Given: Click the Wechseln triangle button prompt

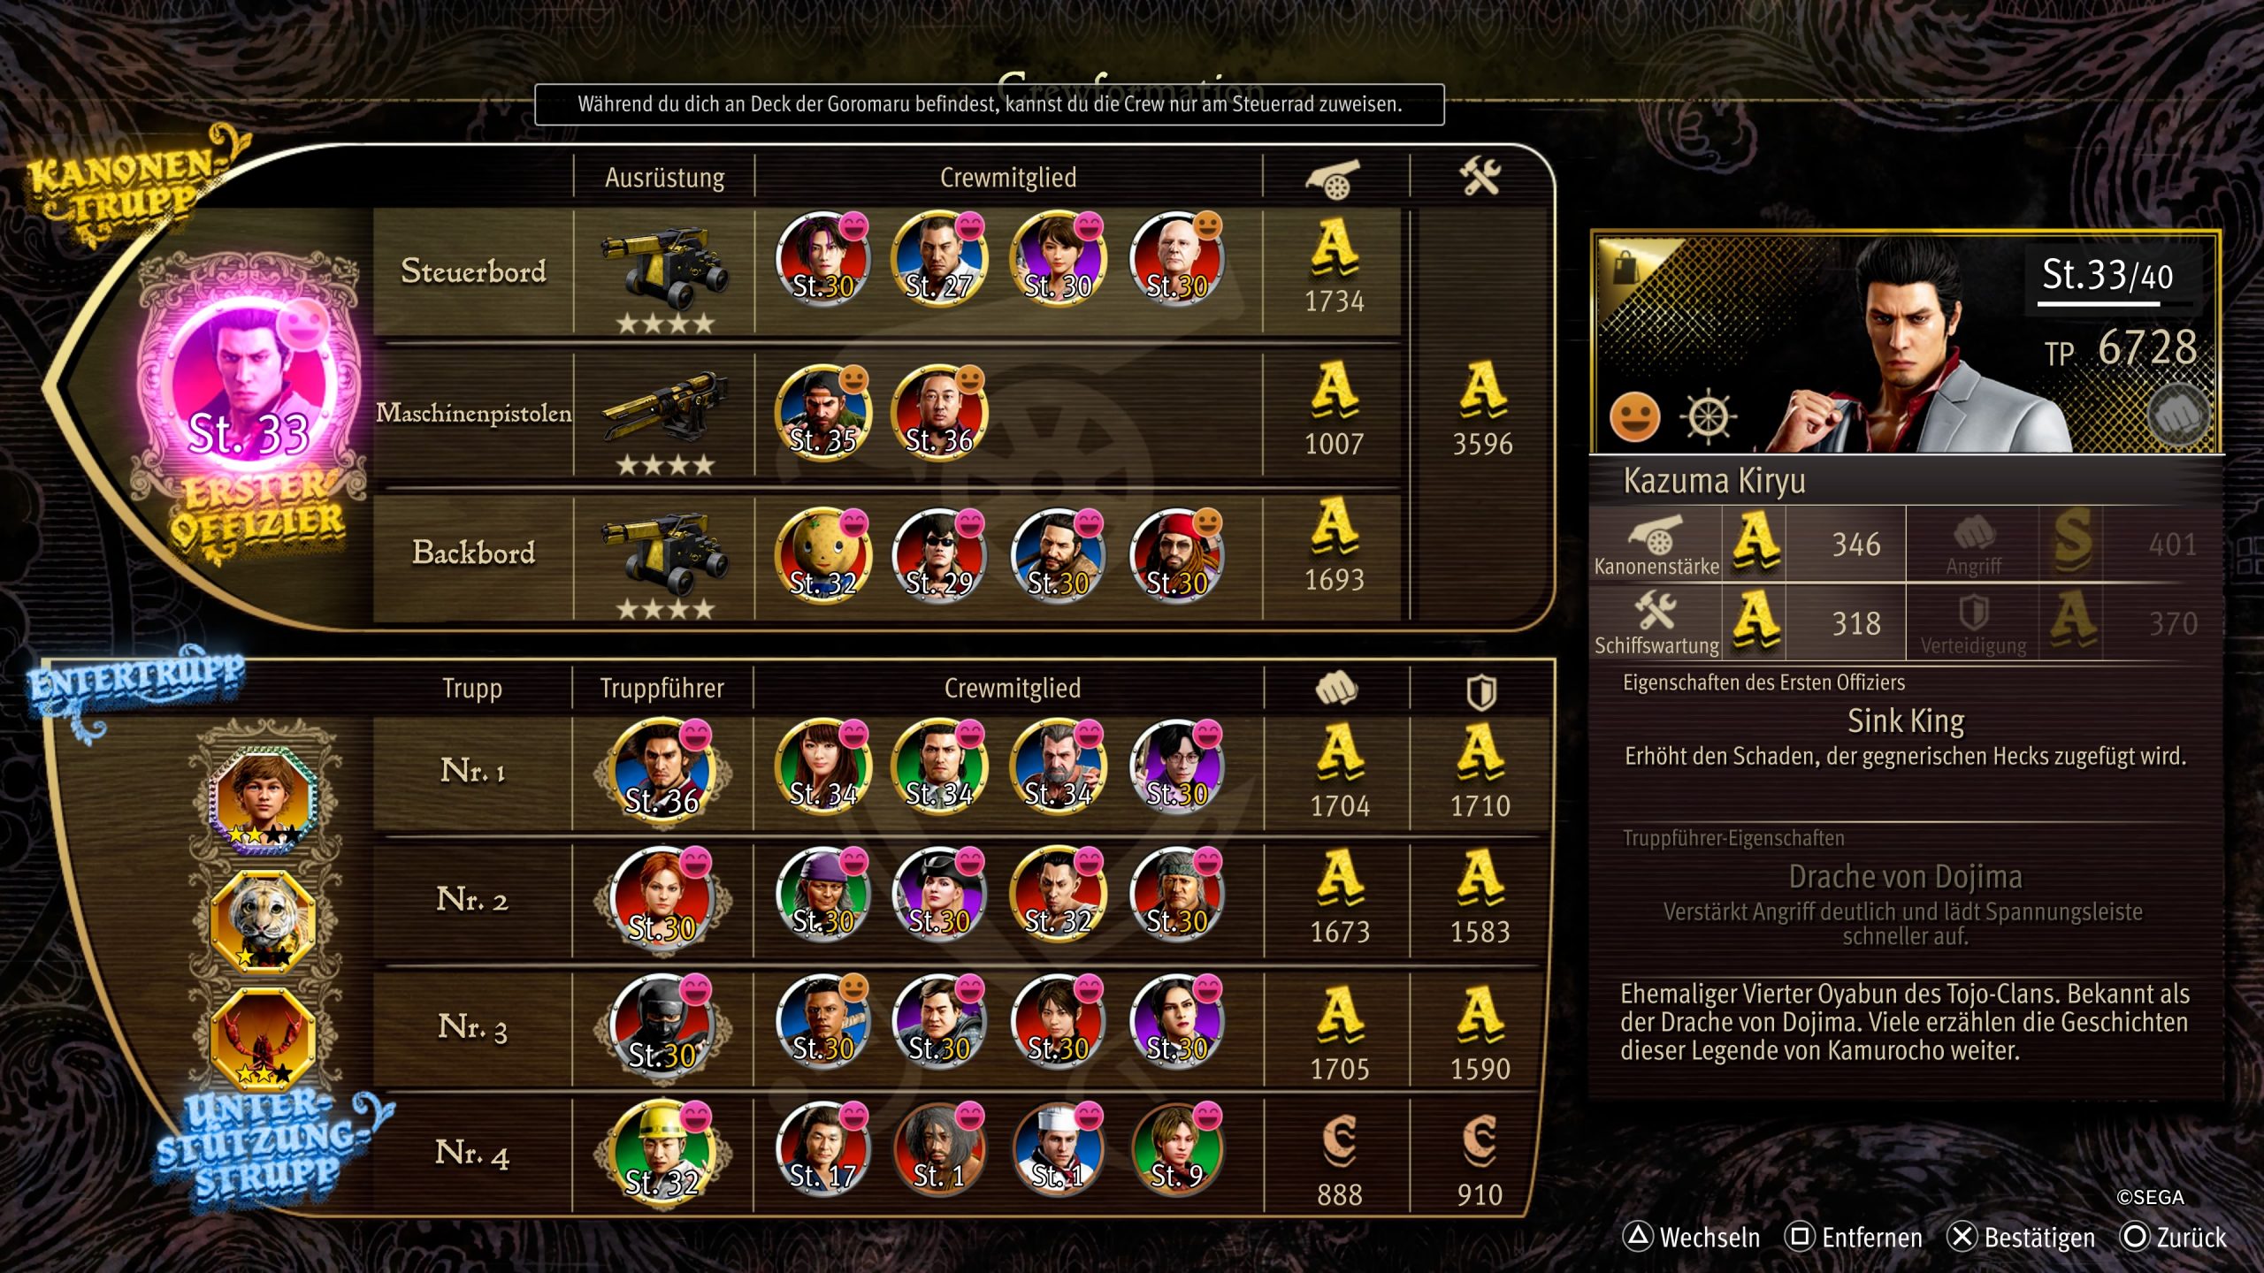Looking at the screenshot, I should click(x=1691, y=1237).
